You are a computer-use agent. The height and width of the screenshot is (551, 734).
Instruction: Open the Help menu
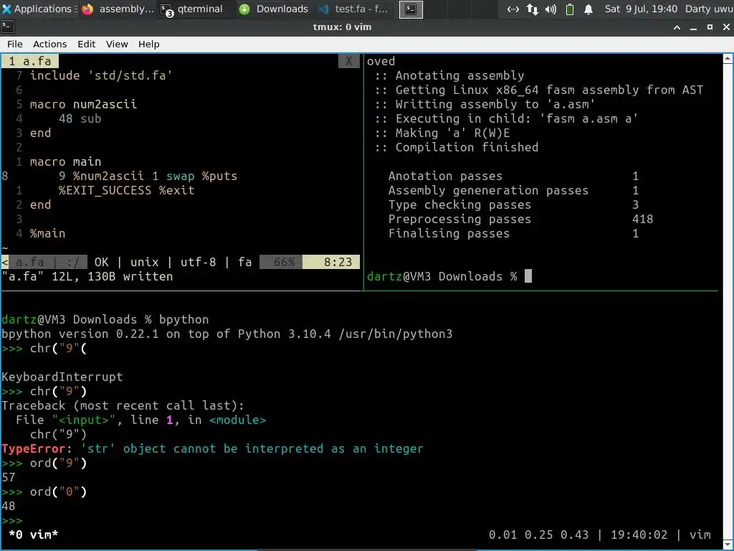[149, 44]
